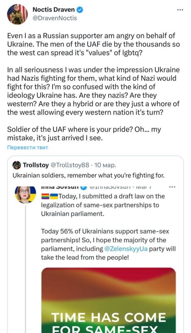Click the Noctis Draven display name
Image resolution: width=191 pixels, height=333 pixels.
click(x=54, y=10)
